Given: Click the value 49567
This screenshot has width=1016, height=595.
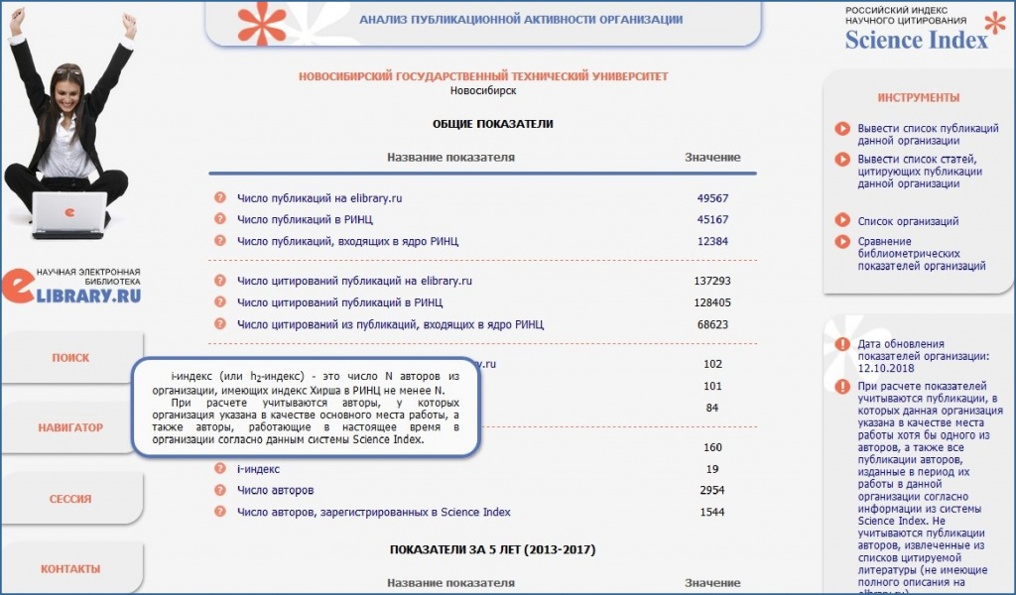Looking at the screenshot, I should tap(712, 198).
